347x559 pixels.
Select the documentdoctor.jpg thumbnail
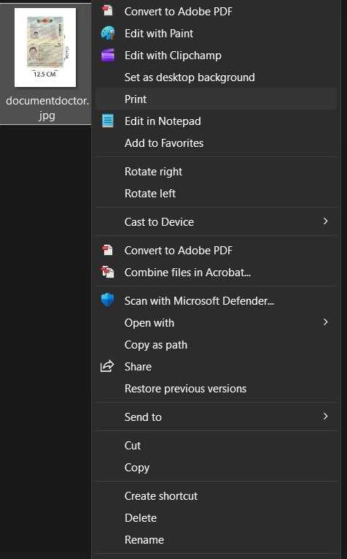click(45, 47)
